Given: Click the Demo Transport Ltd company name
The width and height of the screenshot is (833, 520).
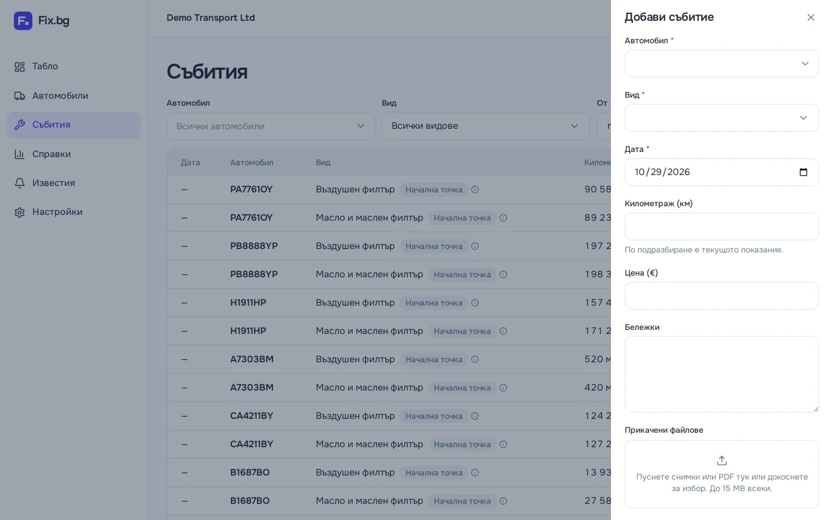Looking at the screenshot, I should [211, 18].
